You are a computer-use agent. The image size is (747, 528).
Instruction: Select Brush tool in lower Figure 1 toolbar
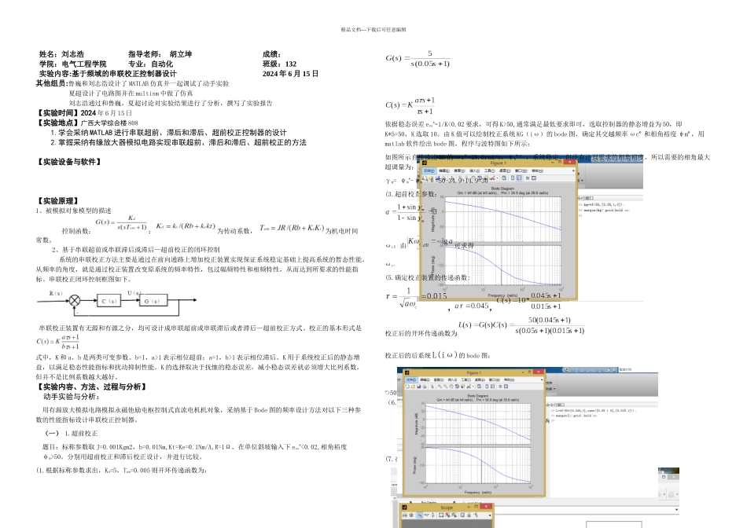(469, 387)
